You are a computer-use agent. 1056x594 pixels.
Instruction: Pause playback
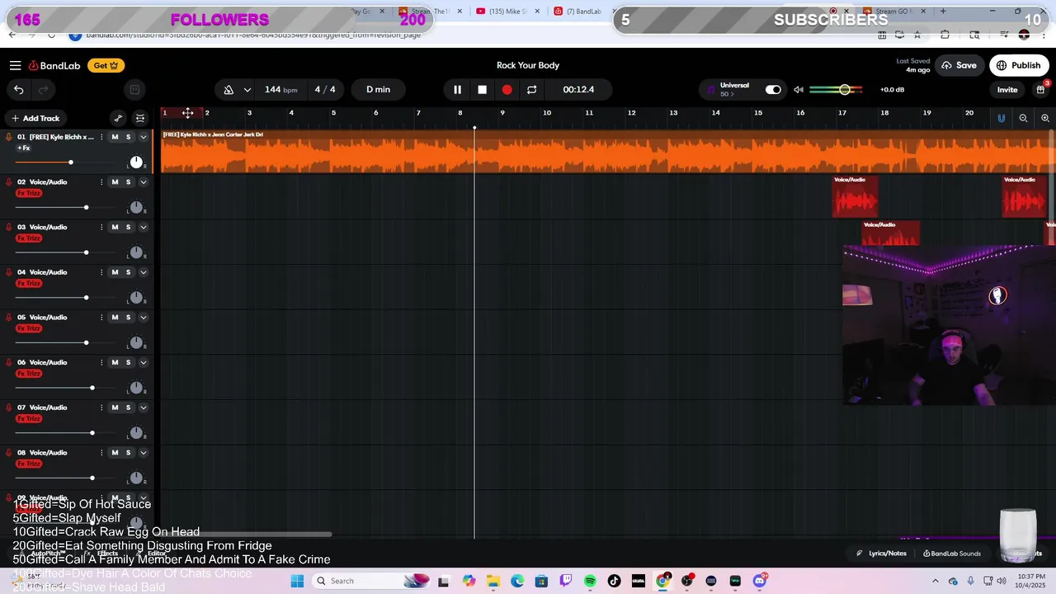457,89
